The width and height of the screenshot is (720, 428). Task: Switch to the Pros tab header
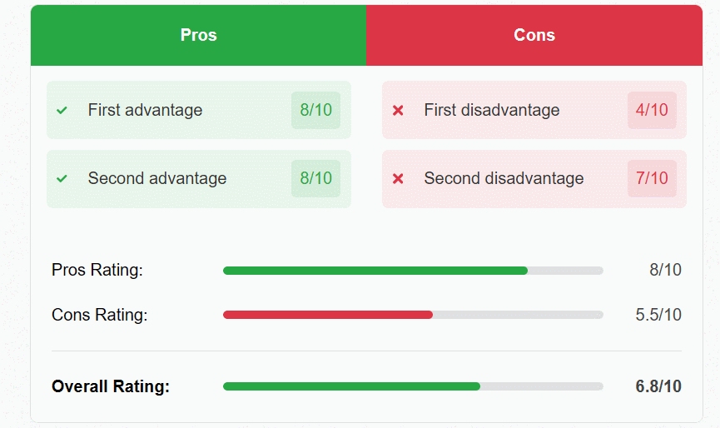198,35
